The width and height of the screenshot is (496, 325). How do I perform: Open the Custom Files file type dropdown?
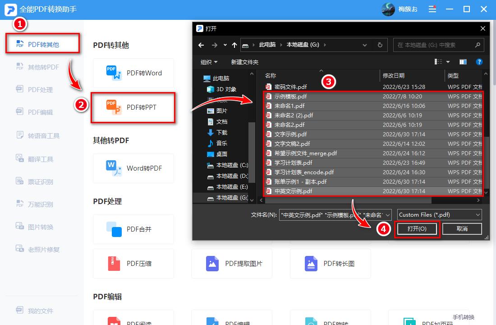[x=439, y=214]
